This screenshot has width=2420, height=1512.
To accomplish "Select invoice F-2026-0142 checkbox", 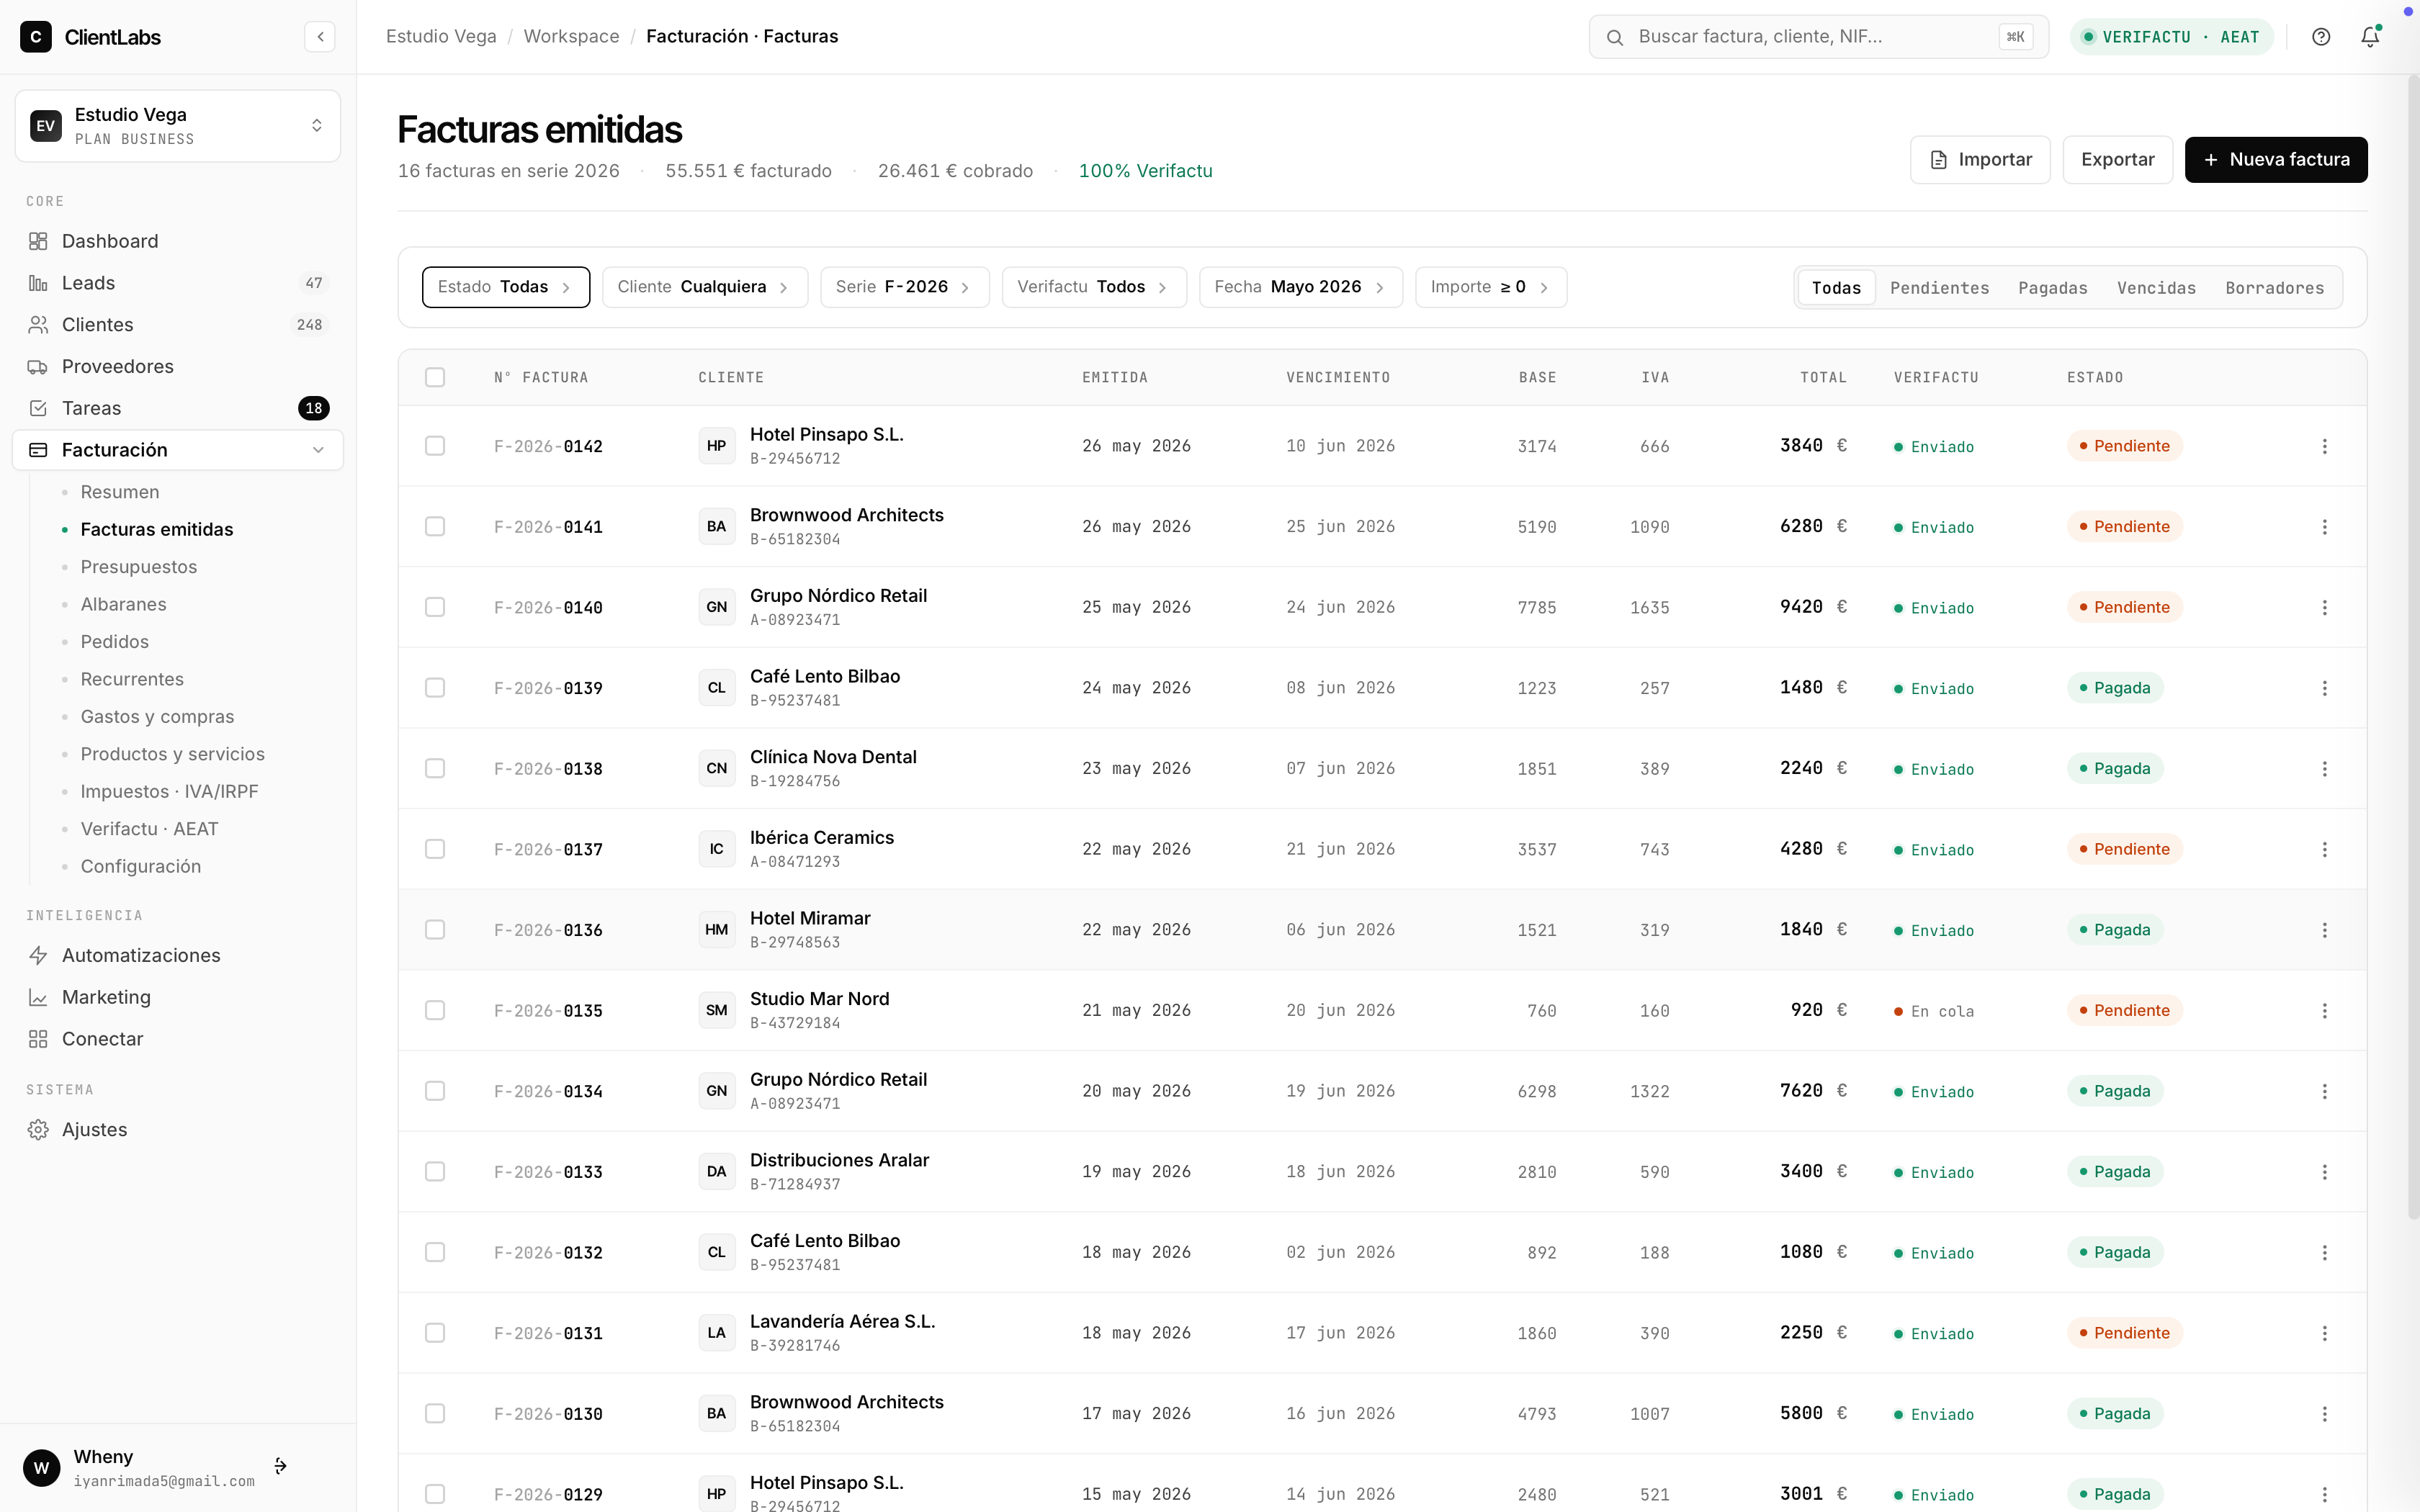I will [x=435, y=446].
